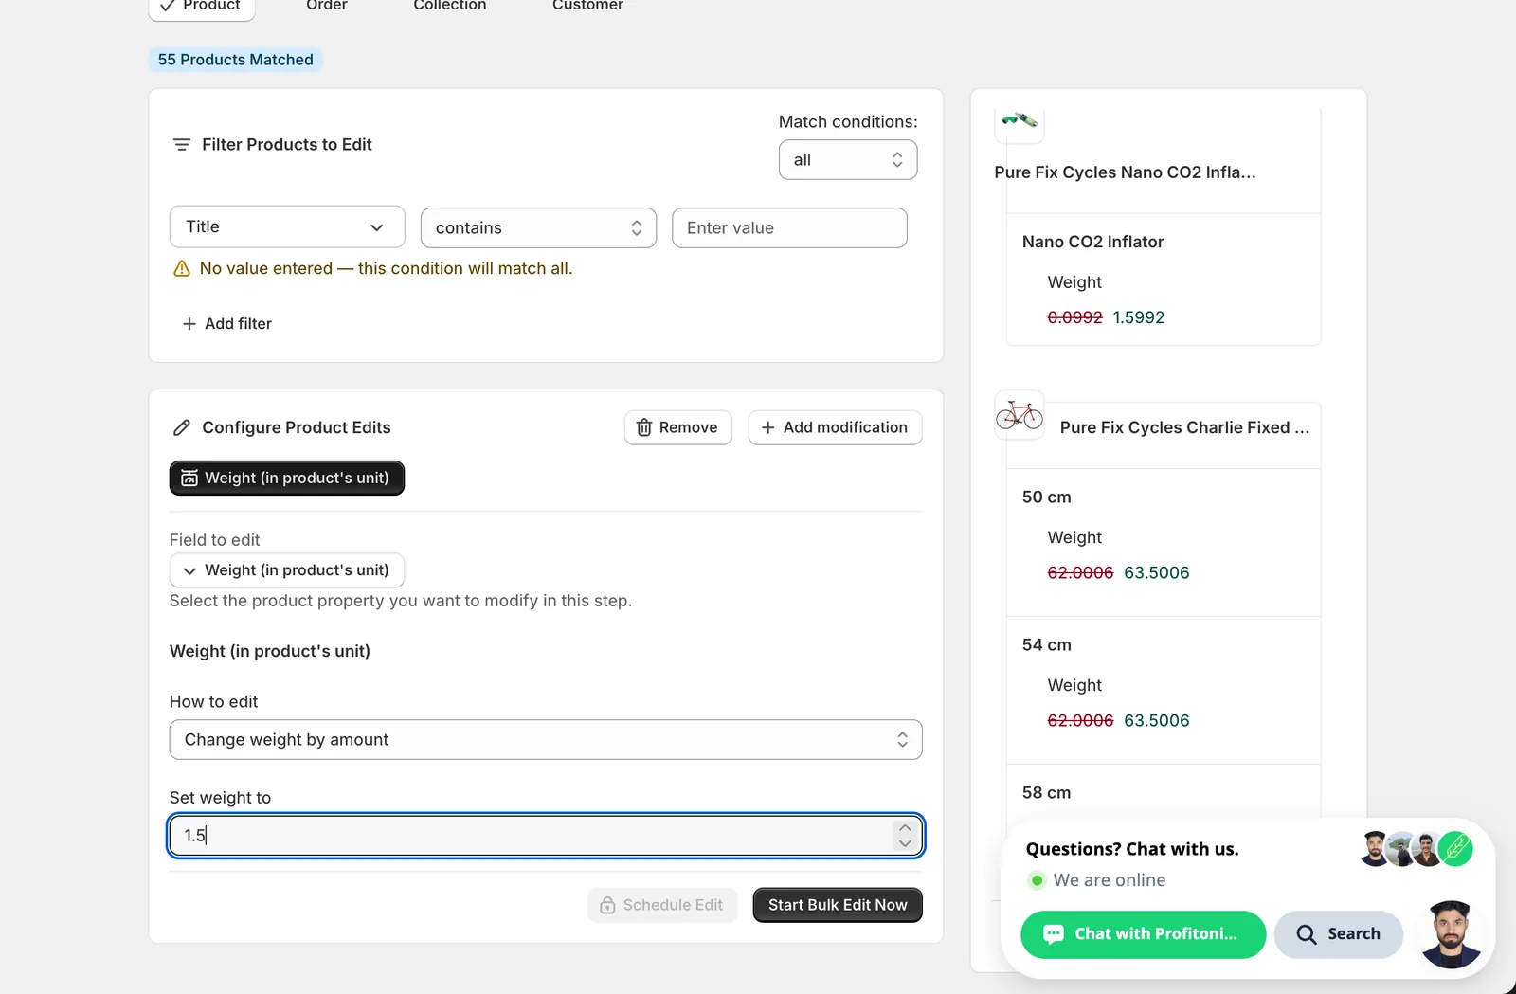Click Add modification
The height and width of the screenshot is (994, 1516).
[x=835, y=427]
